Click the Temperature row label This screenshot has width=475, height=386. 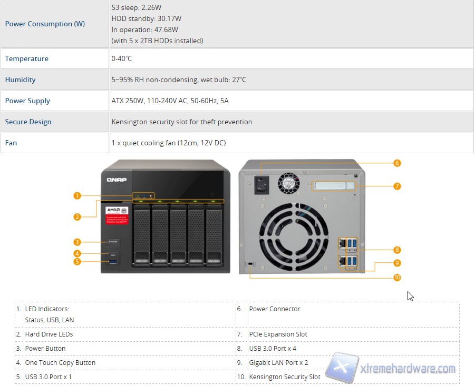pos(26,58)
